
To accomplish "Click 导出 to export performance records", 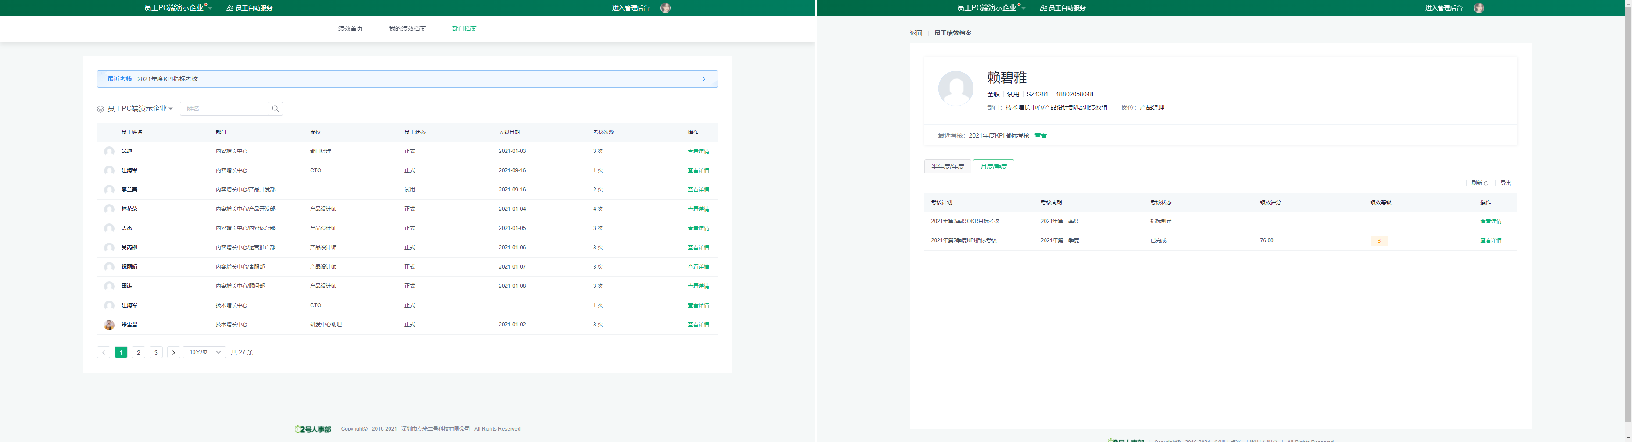I will (x=1506, y=184).
